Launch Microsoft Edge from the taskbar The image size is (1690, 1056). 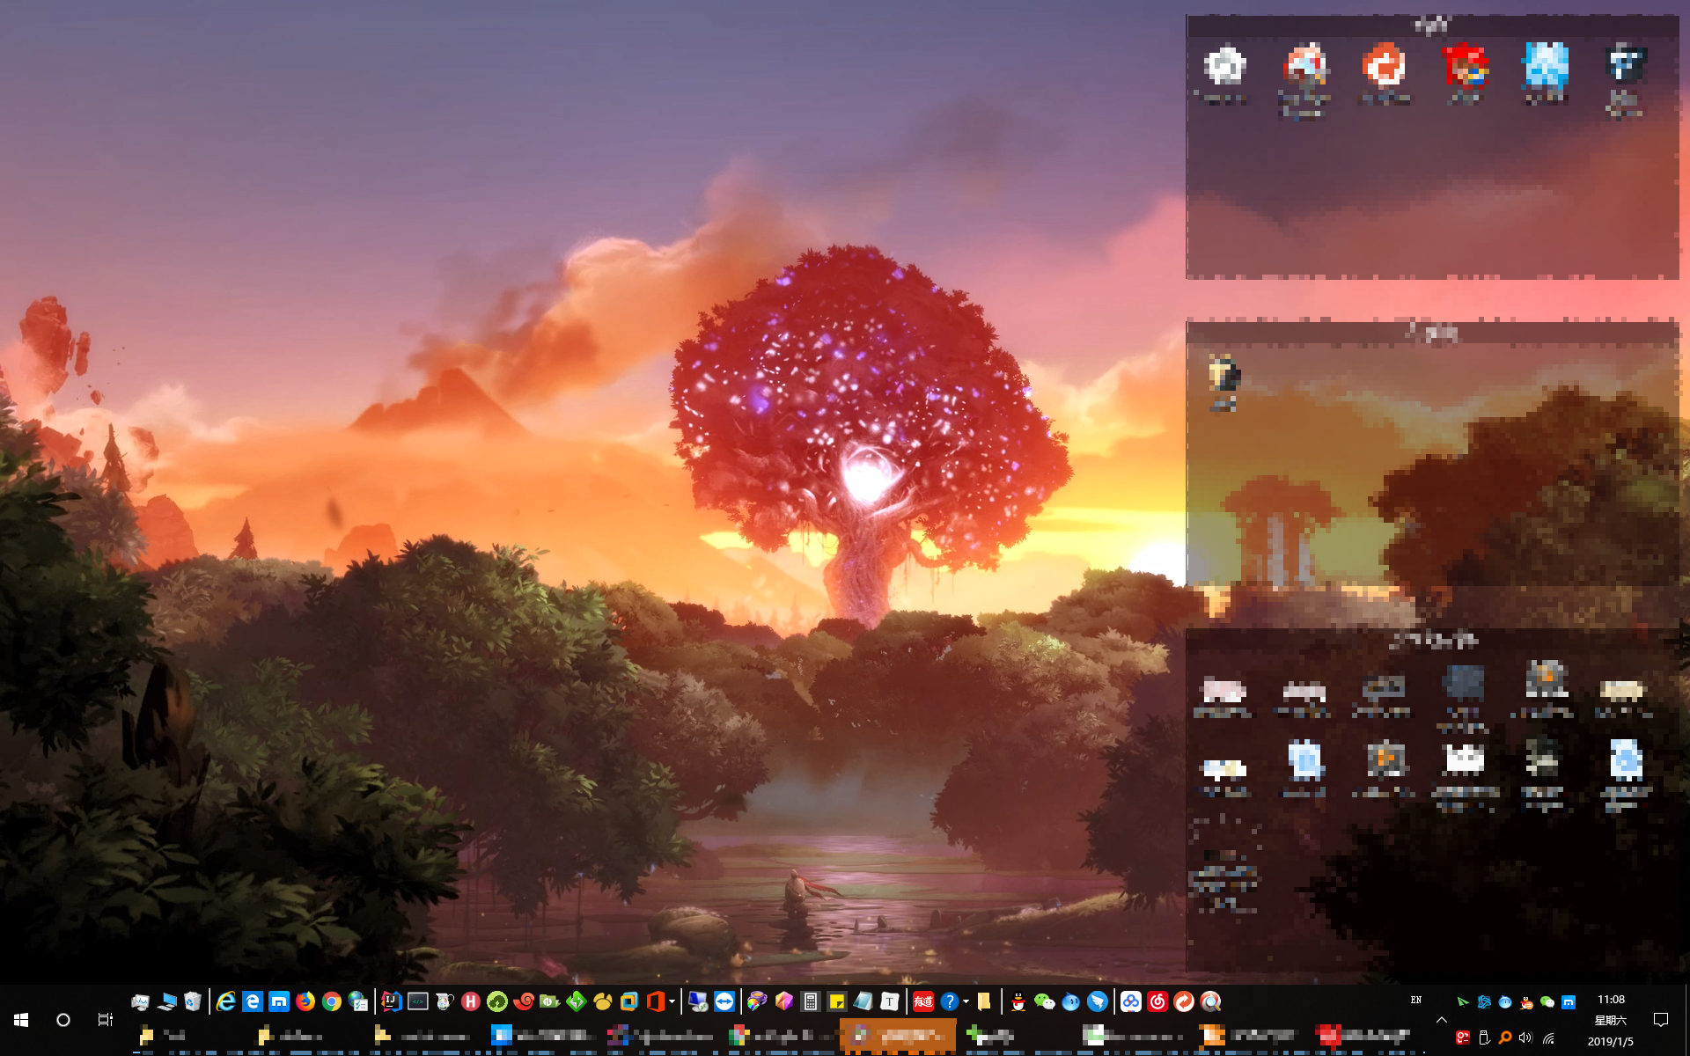click(253, 1001)
